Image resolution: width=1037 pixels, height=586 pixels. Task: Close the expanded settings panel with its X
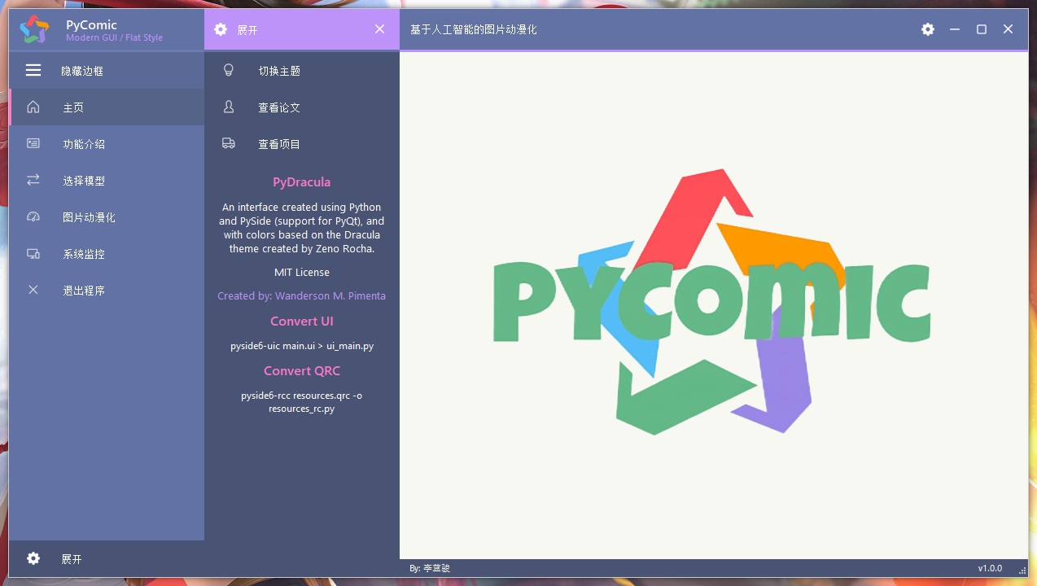[x=379, y=29]
